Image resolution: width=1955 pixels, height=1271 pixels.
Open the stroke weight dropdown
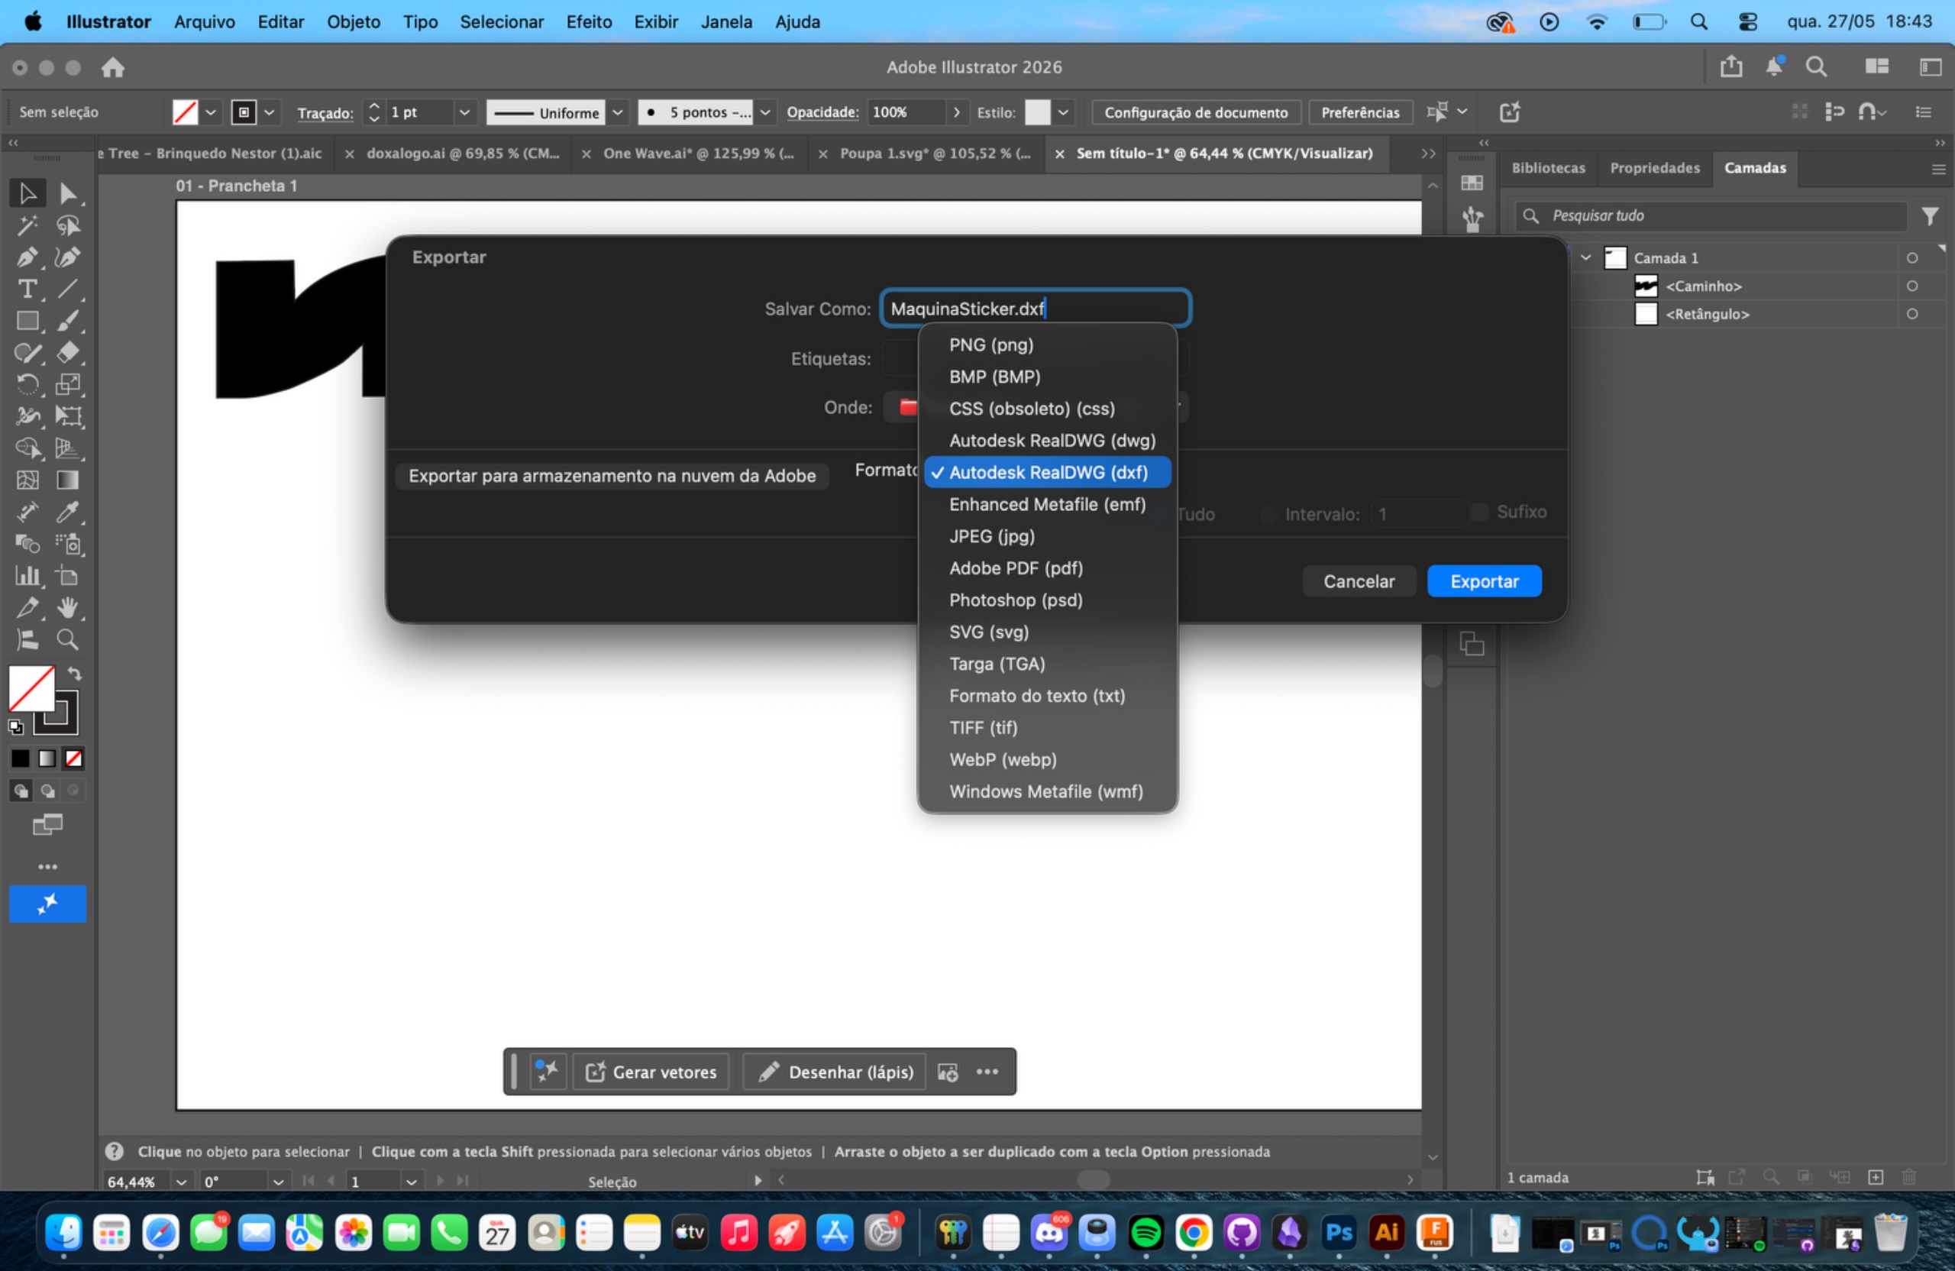click(464, 112)
